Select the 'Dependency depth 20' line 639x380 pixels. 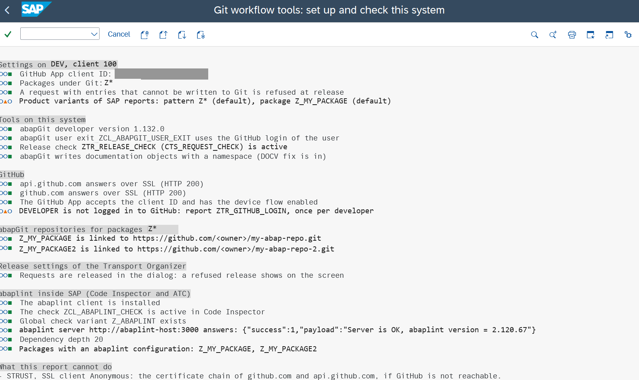61,339
